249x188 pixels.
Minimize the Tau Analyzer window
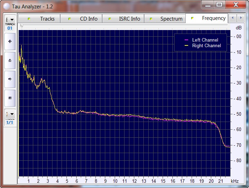(208, 5)
